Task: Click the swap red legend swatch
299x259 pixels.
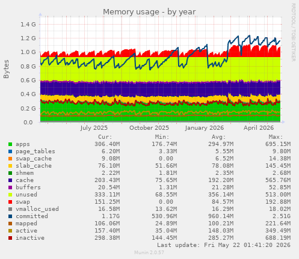Action: [x=10, y=202]
